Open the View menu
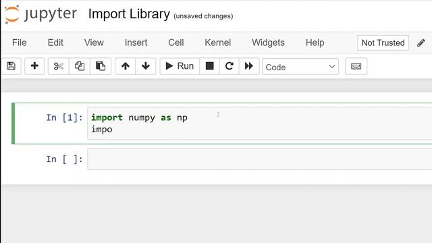The image size is (432, 243). pos(94,43)
